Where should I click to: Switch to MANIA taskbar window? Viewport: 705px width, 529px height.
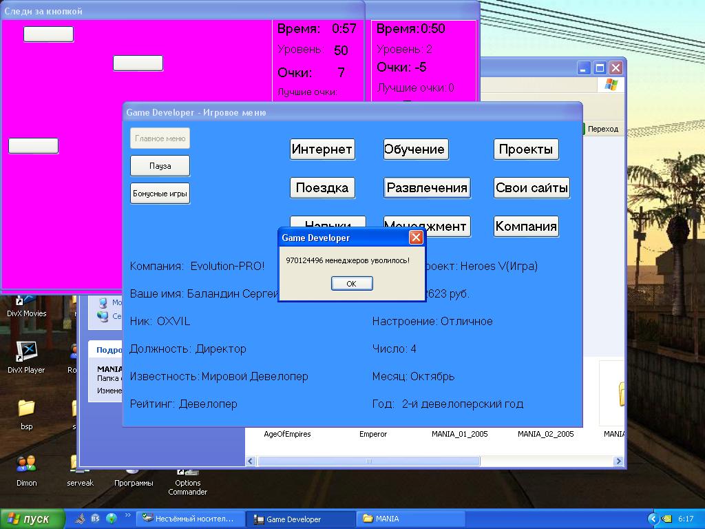(x=410, y=519)
